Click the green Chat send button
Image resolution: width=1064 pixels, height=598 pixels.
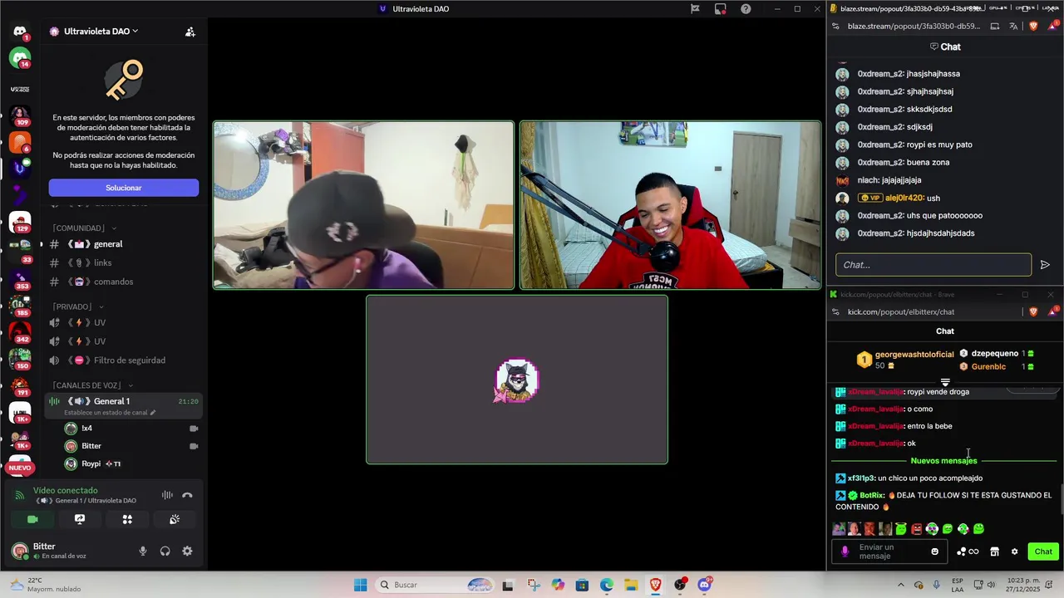(x=1043, y=551)
